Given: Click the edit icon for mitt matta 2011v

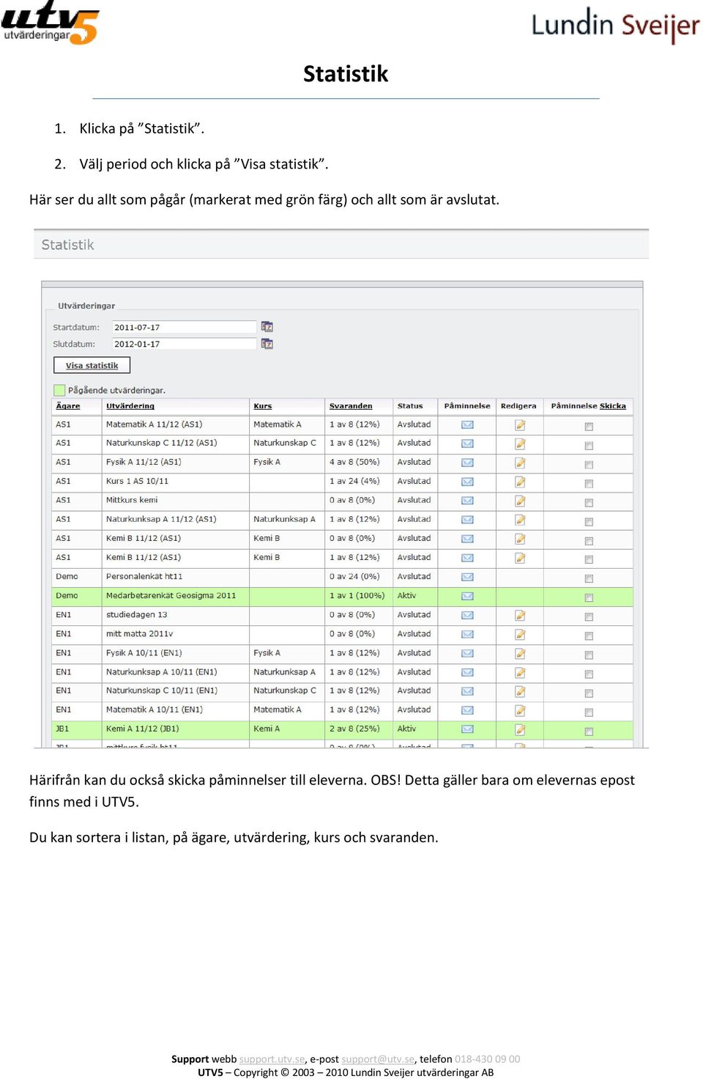Looking at the screenshot, I should [x=520, y=635].
